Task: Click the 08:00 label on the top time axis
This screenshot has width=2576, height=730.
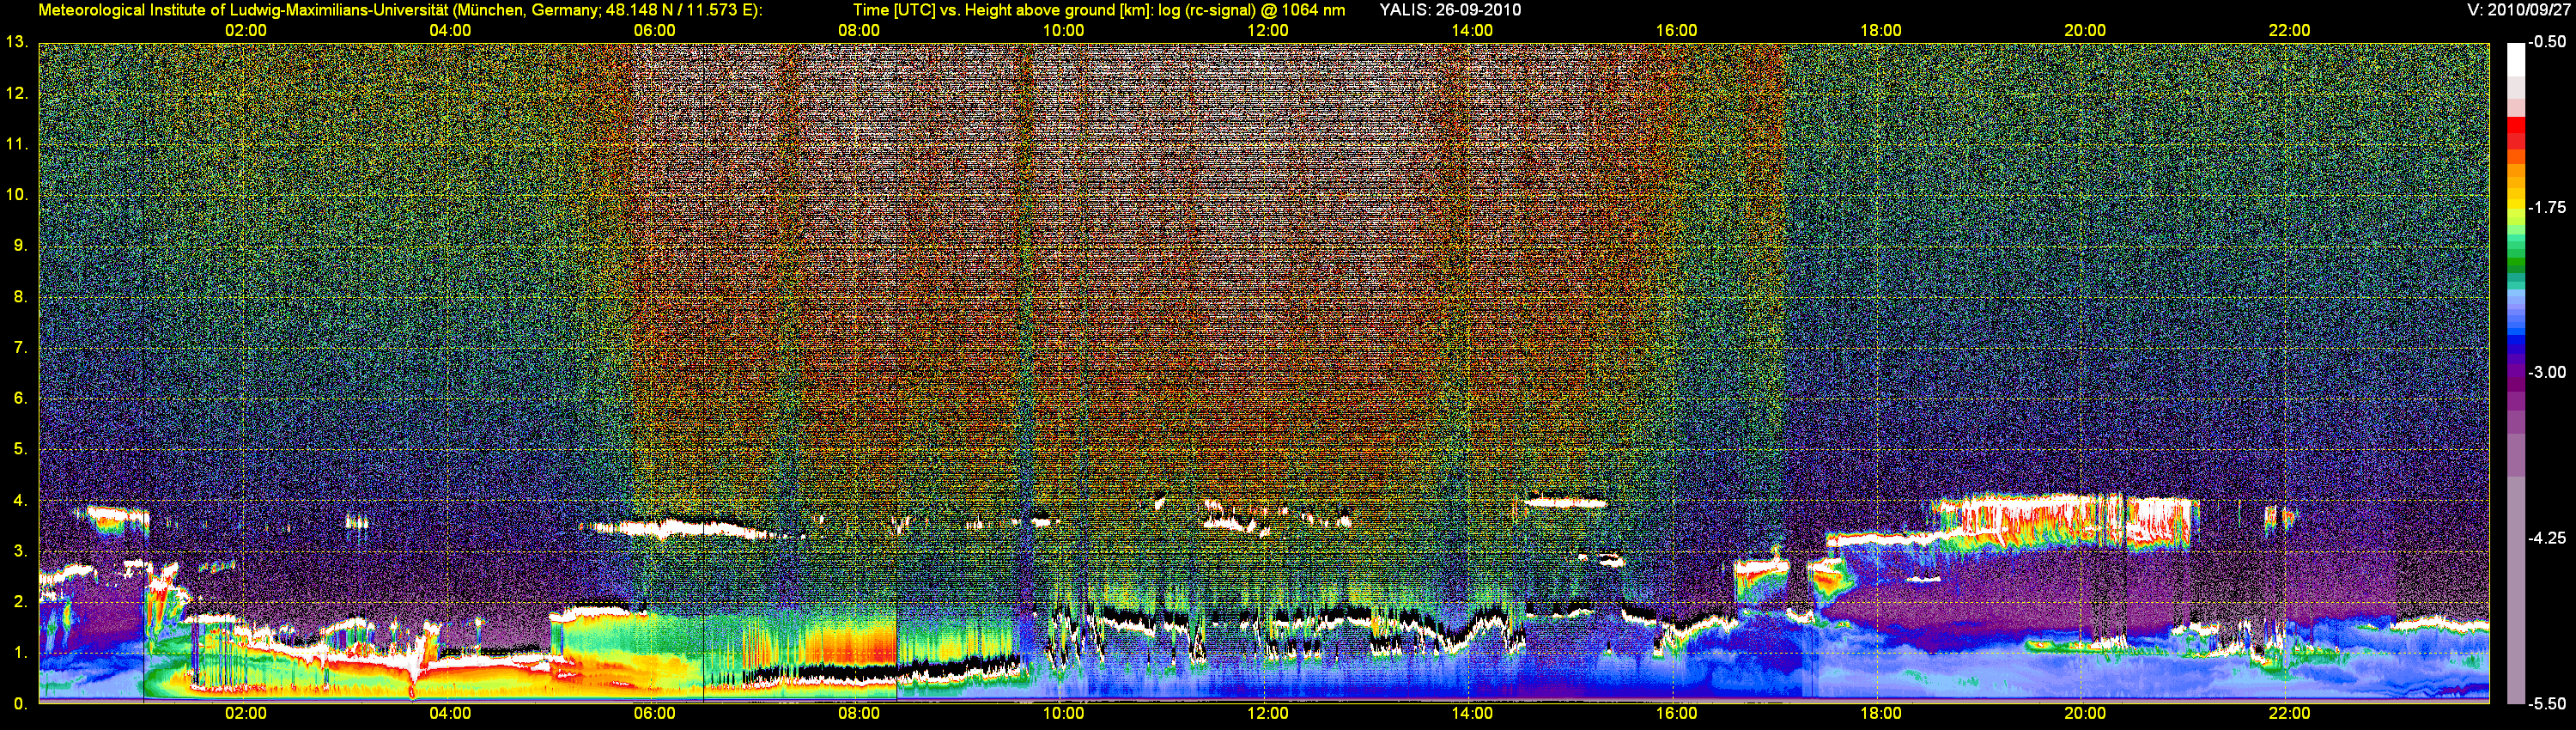Action: [859, 30]
